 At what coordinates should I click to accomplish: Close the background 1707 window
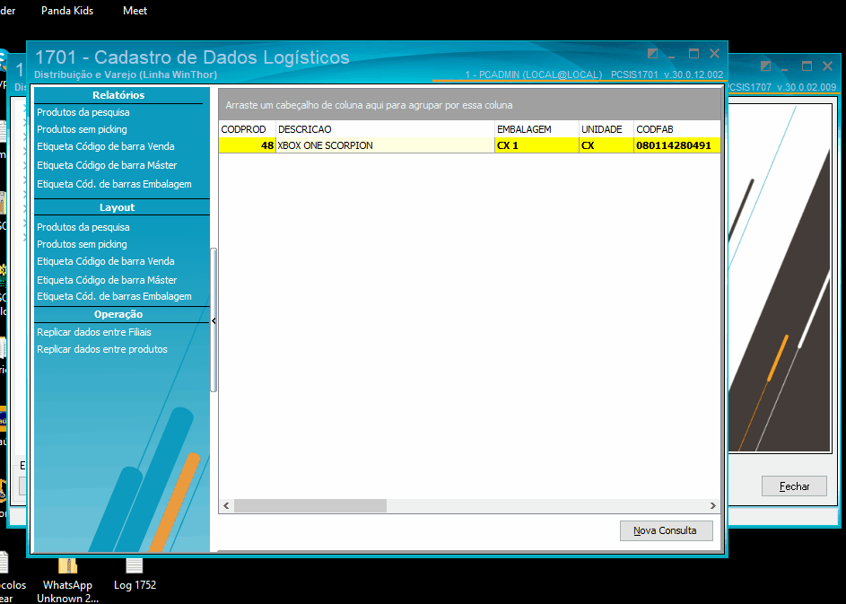click(827, 66)
